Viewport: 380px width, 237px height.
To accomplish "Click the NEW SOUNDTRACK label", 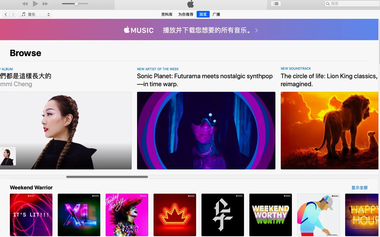I will pyautogui.click(x=296, y=69).
